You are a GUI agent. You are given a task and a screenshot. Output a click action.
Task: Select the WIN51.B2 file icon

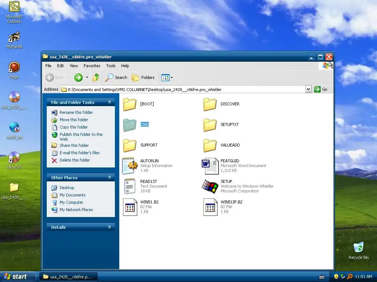[x=130, y=207]
